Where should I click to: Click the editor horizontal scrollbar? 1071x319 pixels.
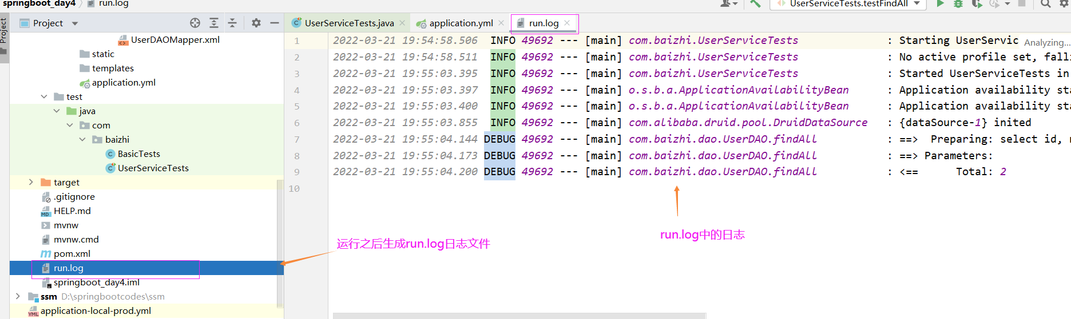pyautogui.click(x=519, y=316)
